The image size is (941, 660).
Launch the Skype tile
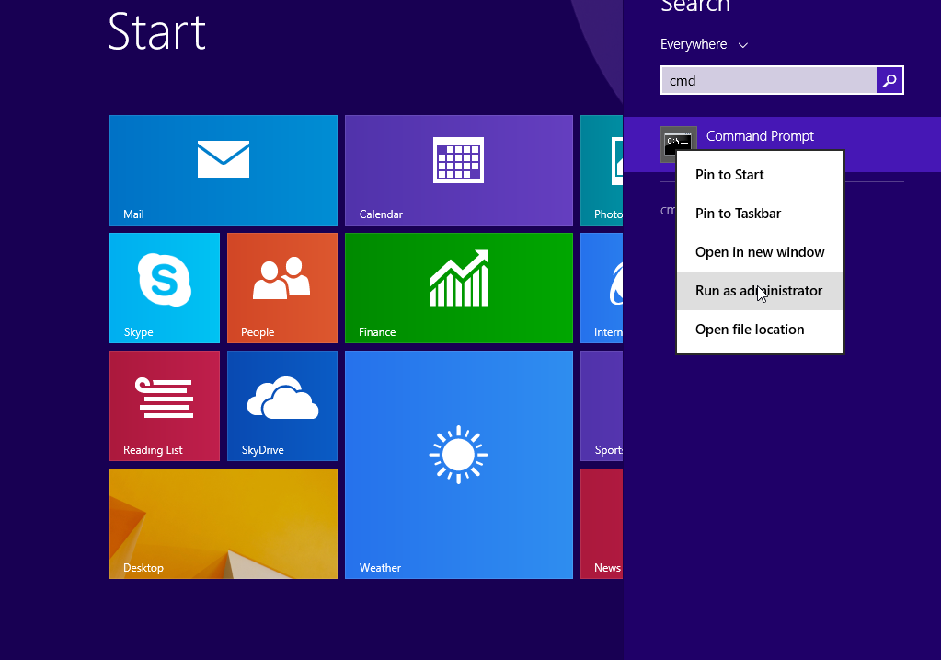pos(165,288)
